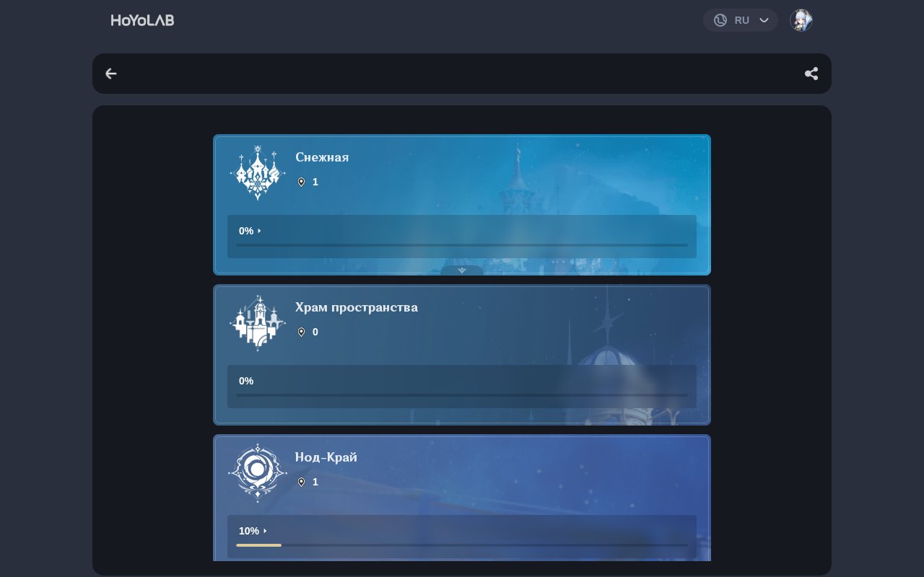Expand the 10% progress details for Нод-Край
The width and height of the screenshot is (924, 577).
[253, 531]
